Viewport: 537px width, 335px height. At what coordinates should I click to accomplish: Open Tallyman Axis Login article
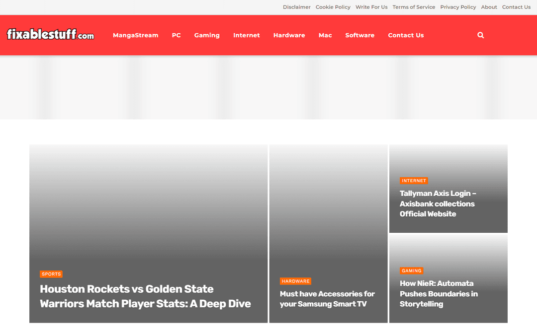(438, 204)
